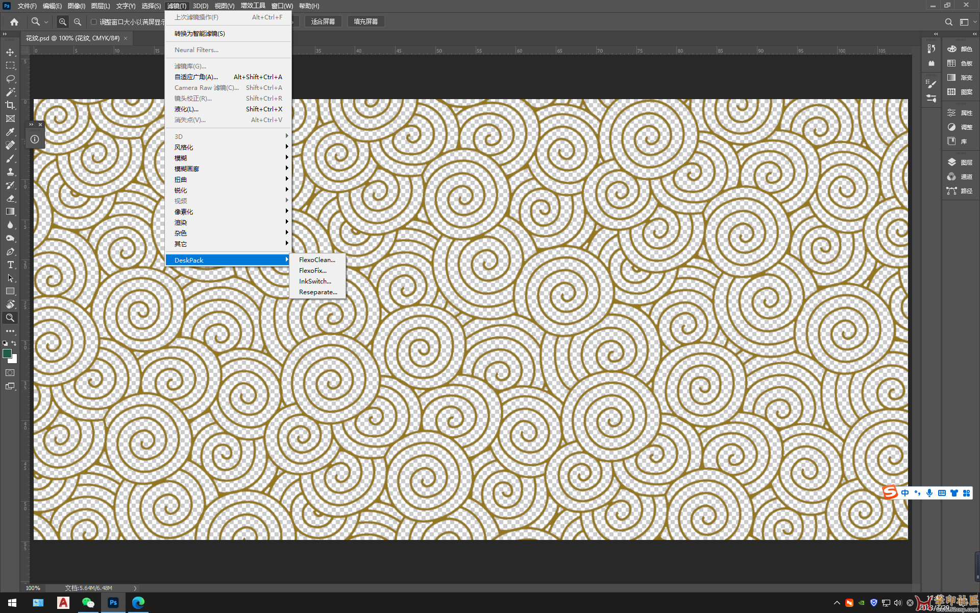
Task: Open WeChat from taskbar
Action: pos(88,603)
